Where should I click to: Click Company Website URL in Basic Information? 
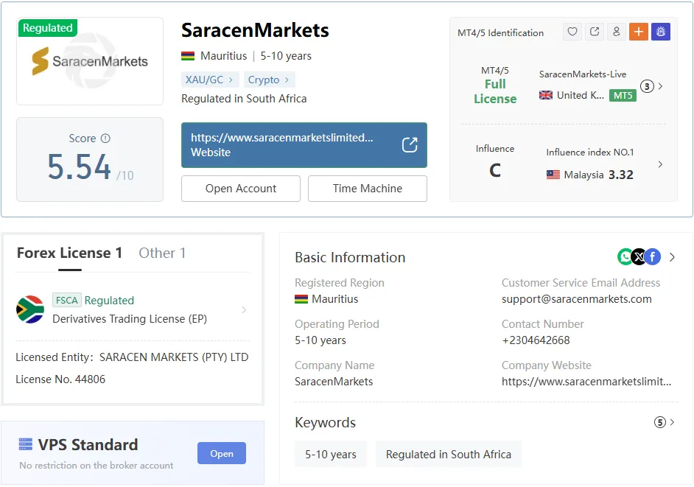[586, 382]
